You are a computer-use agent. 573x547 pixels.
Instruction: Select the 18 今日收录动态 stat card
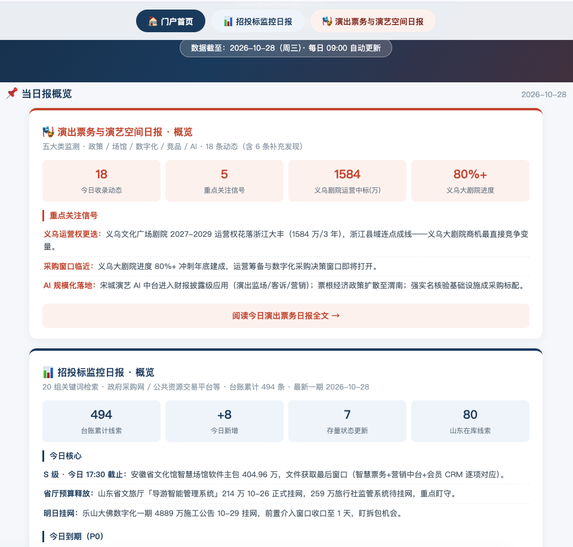pos(101,180)
